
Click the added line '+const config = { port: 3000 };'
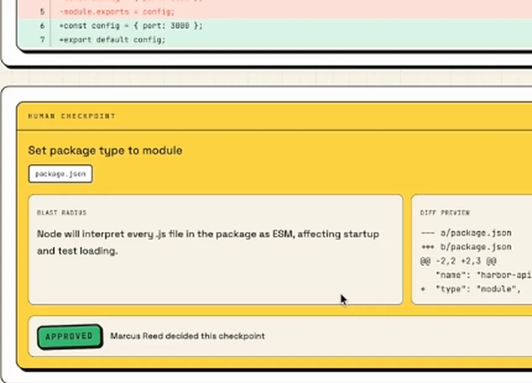click(131, 26)
